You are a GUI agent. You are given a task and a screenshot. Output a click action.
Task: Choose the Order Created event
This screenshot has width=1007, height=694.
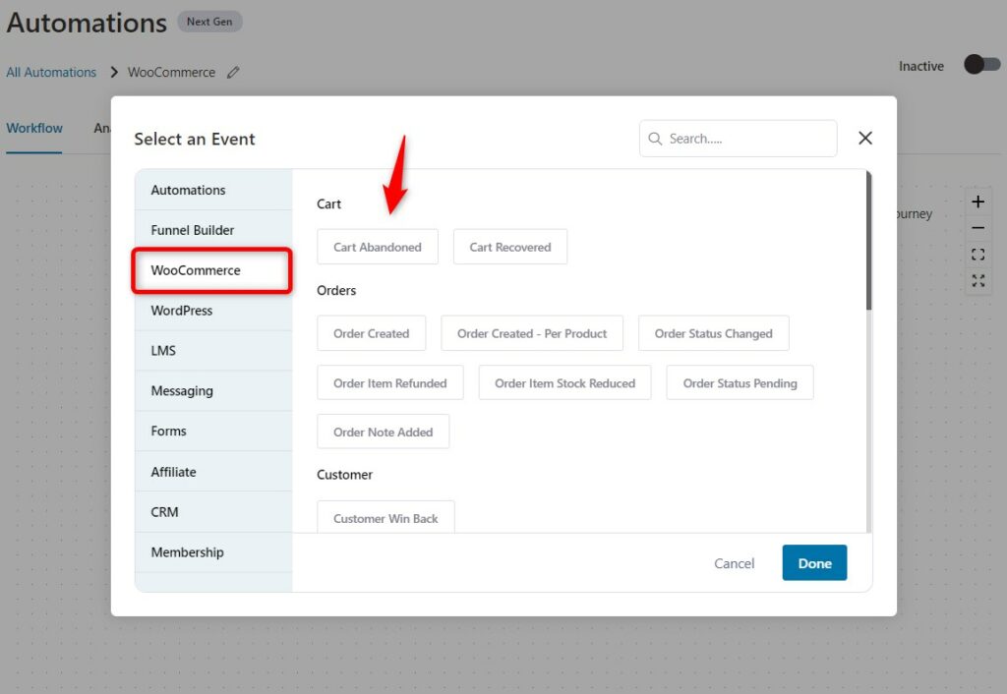coord(371,333)
